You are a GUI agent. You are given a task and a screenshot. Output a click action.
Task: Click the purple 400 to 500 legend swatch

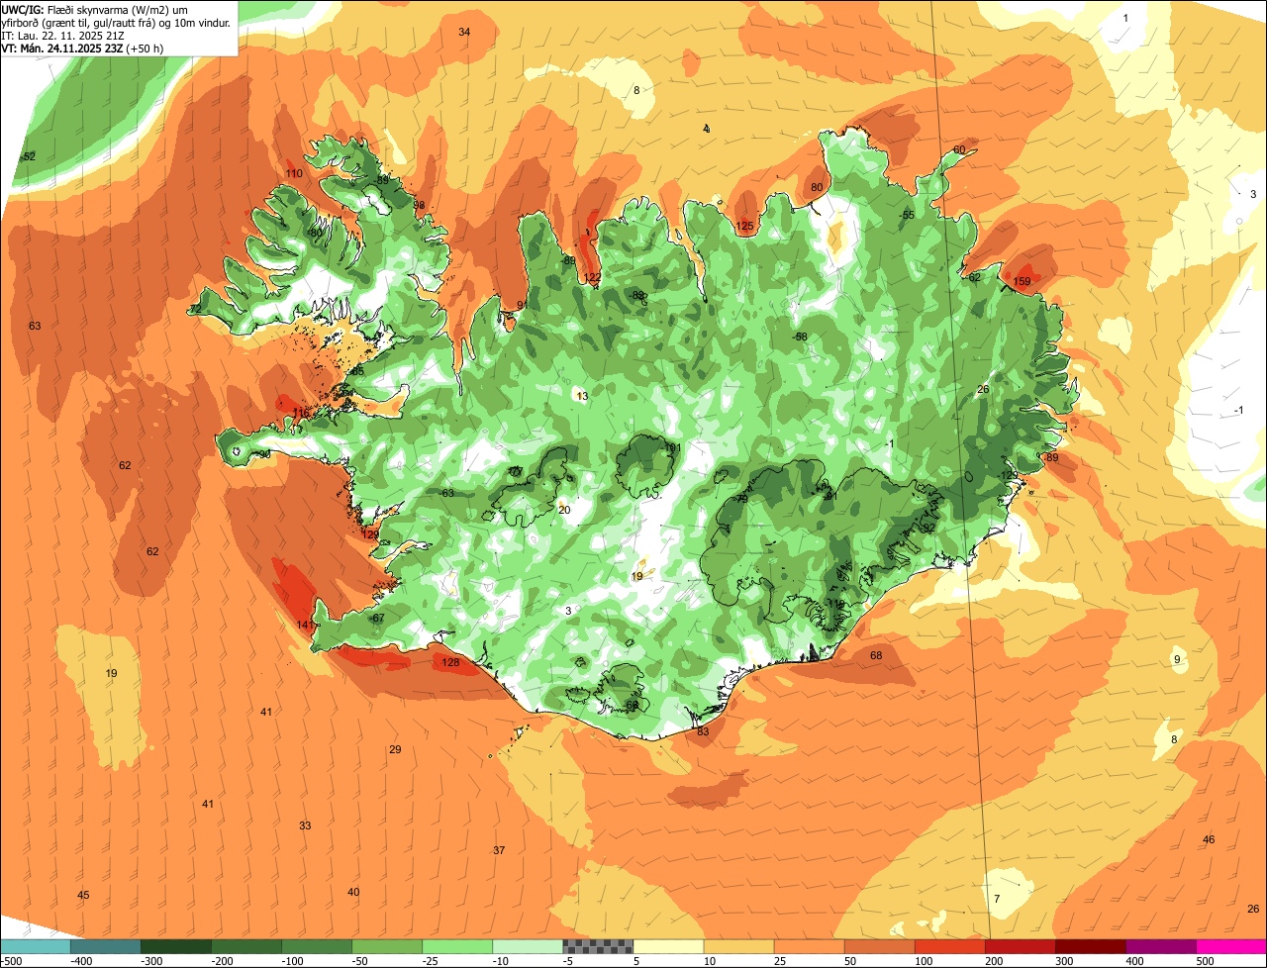click(x=1160, y=946)
